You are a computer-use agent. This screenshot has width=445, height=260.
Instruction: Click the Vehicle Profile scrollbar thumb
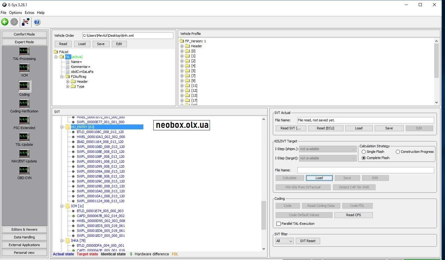pyautogui.click(x=436, y=61)
